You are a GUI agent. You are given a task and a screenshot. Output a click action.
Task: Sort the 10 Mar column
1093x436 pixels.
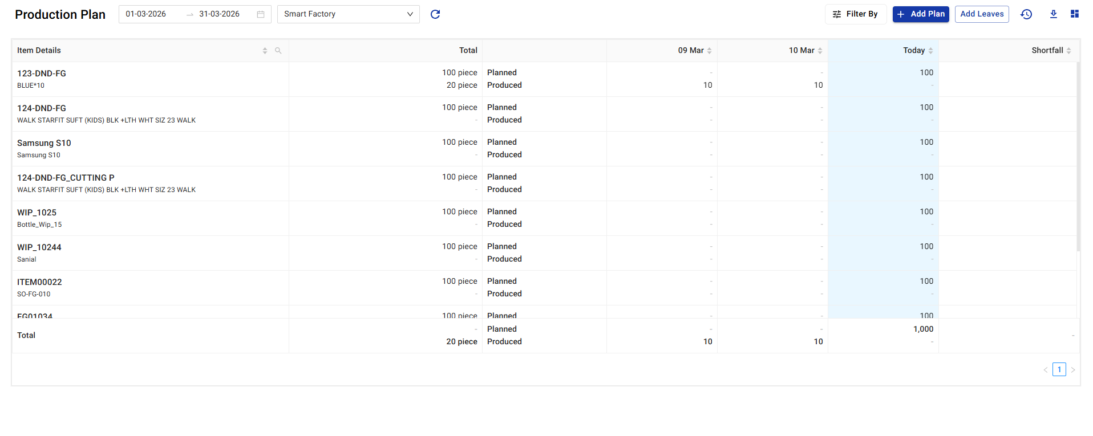click(820, 51)
